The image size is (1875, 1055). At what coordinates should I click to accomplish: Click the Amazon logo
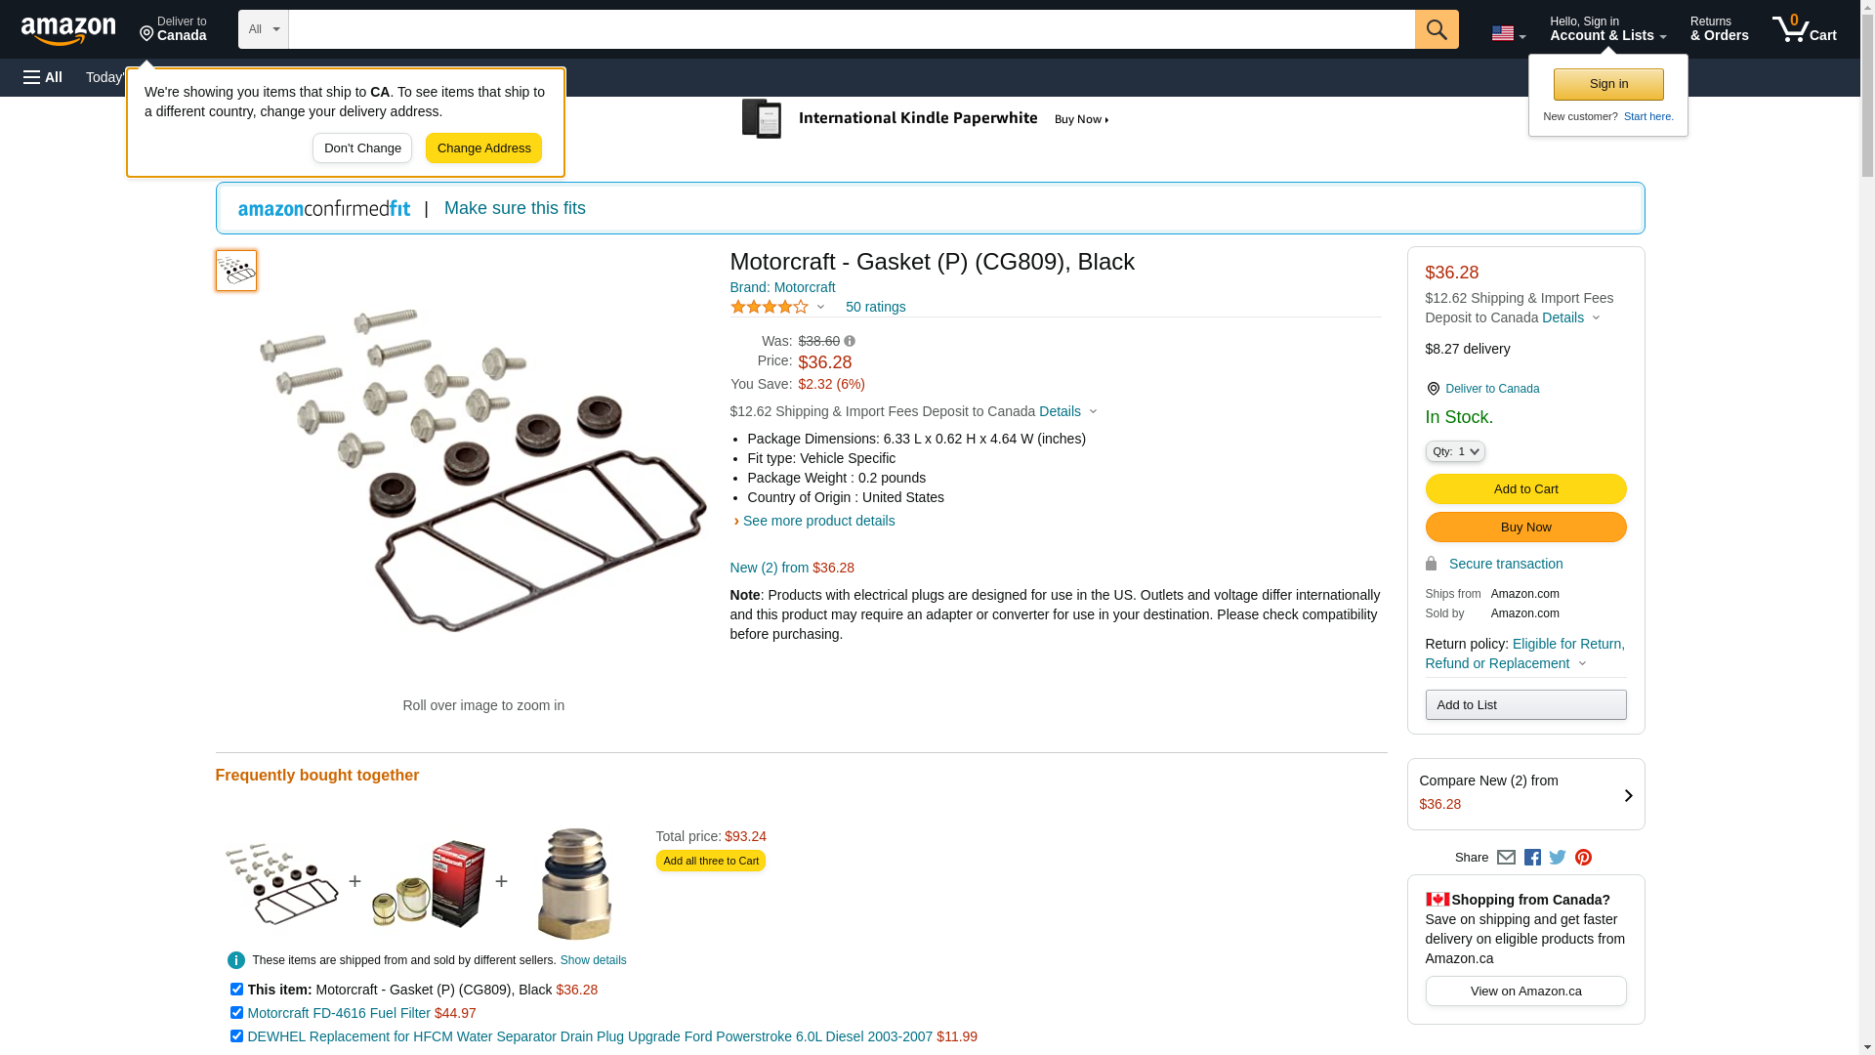[x=68, y=30]
